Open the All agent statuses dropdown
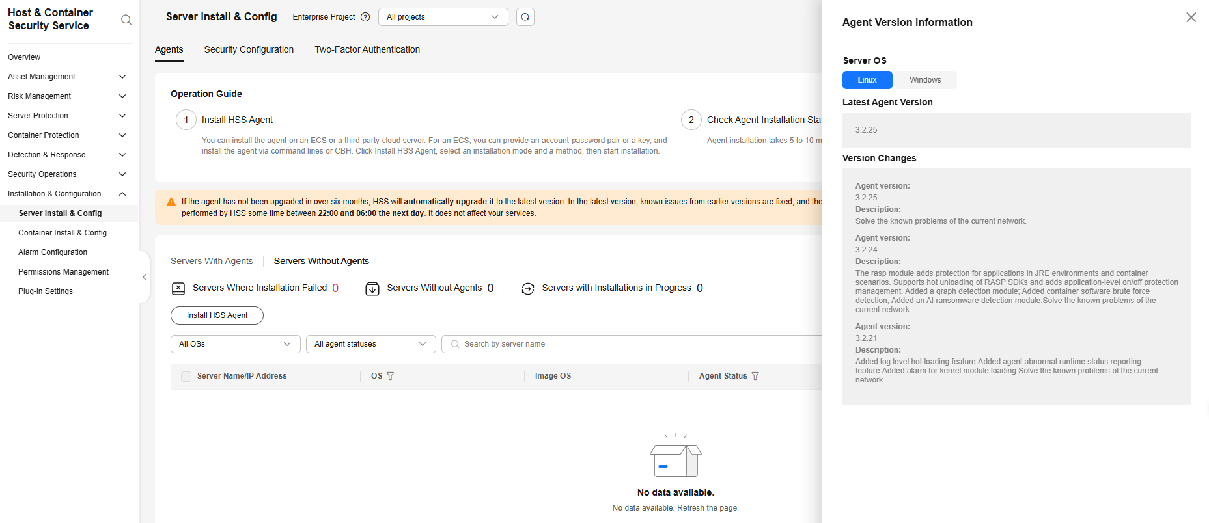This screenshot has height=523, width=1209. pyautogui.click(x=370, y=344)
